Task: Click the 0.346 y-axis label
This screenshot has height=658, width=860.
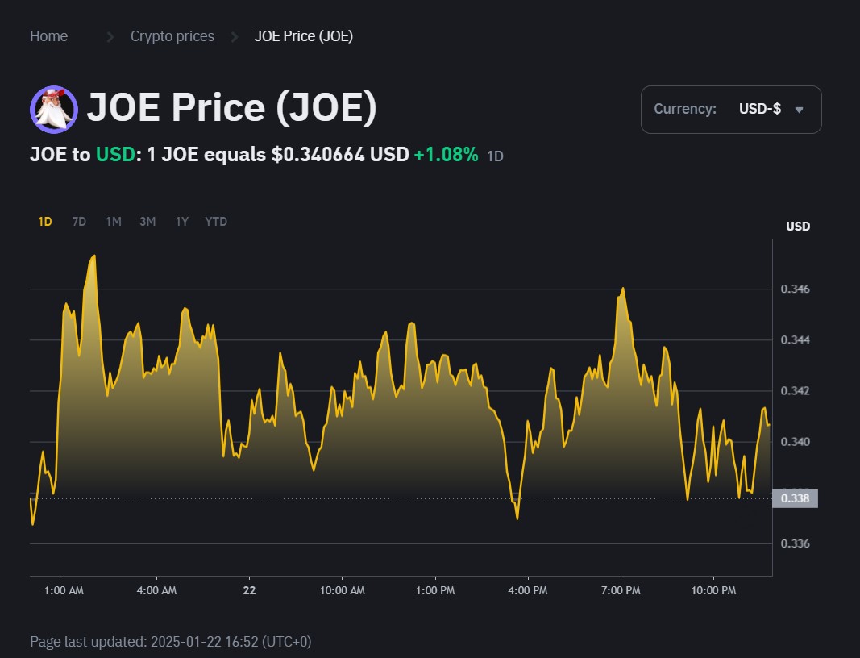Action: point(796,289)
